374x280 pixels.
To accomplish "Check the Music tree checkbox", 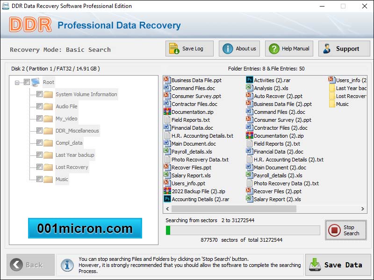I will click(x=40, y=179).
